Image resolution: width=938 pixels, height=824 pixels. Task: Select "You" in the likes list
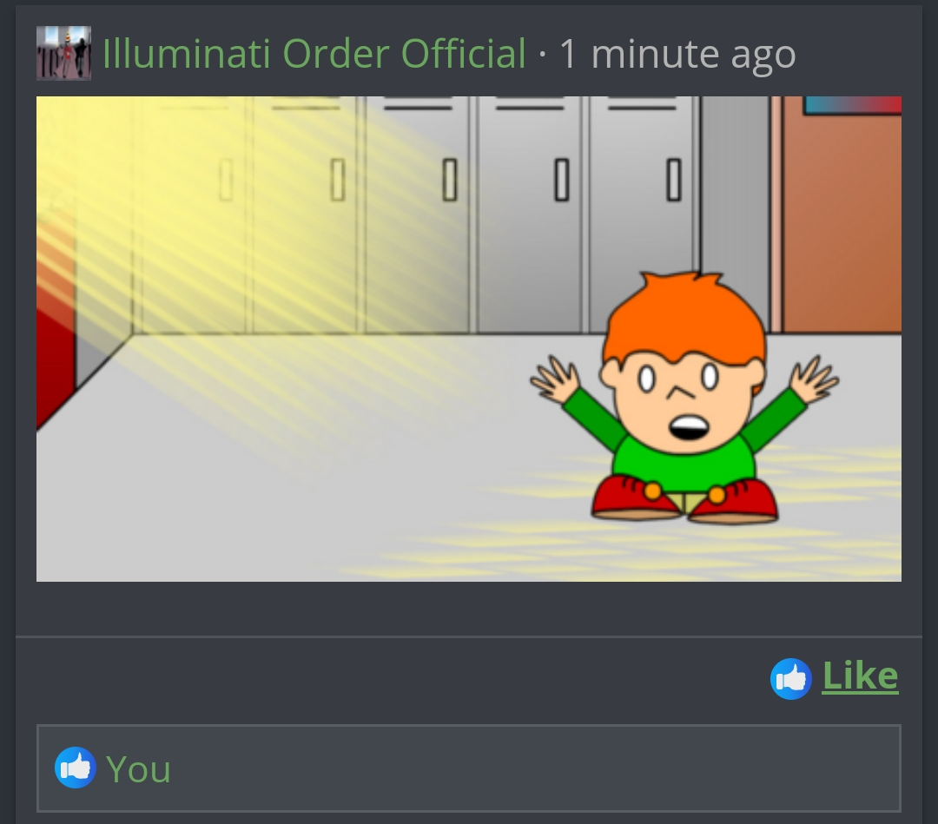138,769
